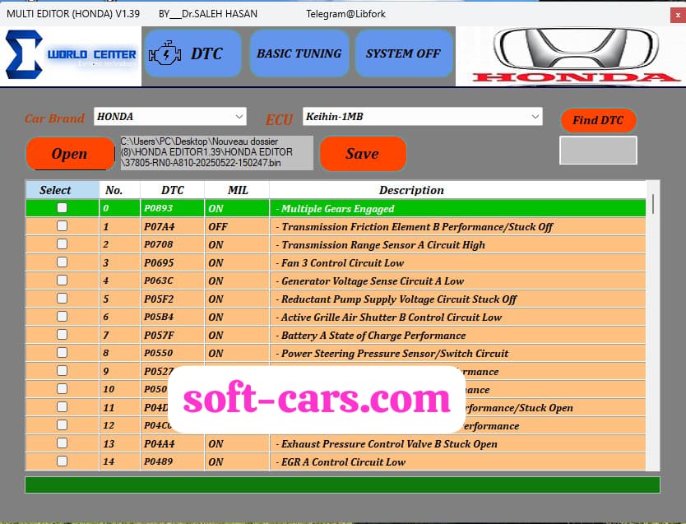This screenshot has height=524, width=686.
Task: Click DTC code P05B4
Action: click(x=159, y=317)
